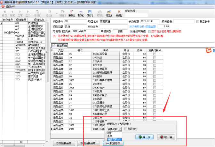Image resolution: width=215 pixels, height=147 pixels.
Task: Check 消费可积分 for row (02)火机
Action: tap(155, 65)
